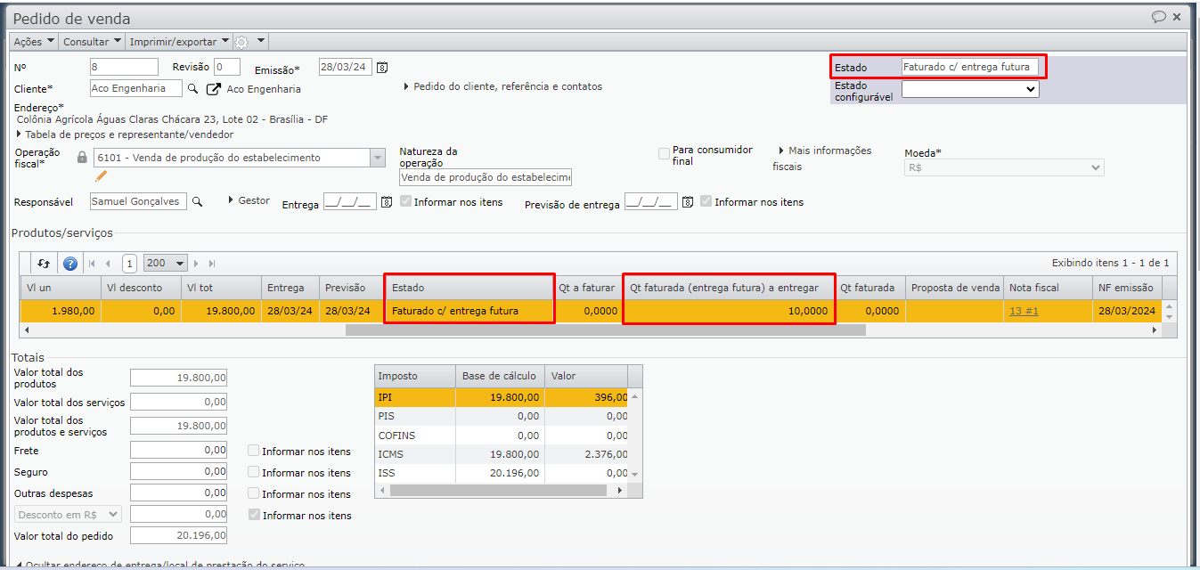Viewport: 1200px width, 570px height.
Task: Click the Natureza da operação field
Action: (x=486, y=177)
